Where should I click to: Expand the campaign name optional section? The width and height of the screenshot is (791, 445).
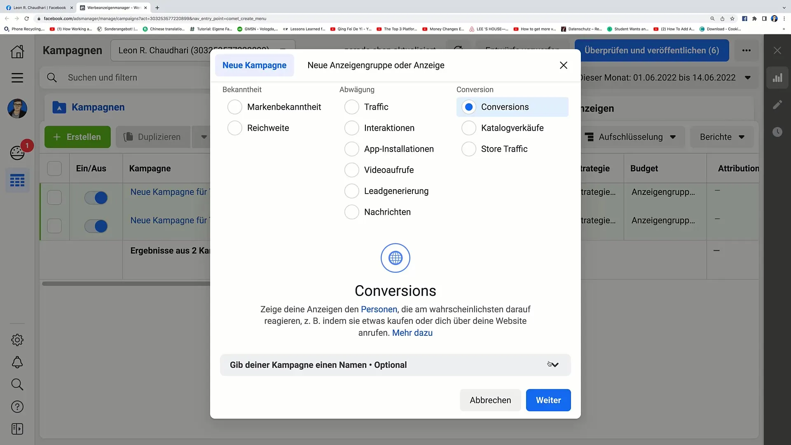(x=395, y=365)
